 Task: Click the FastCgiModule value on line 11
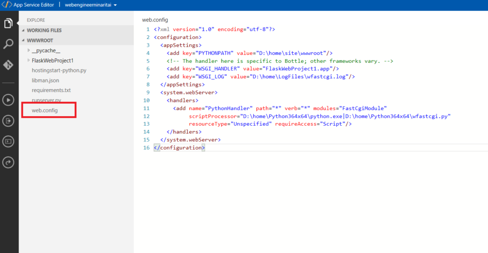[363, 108]
